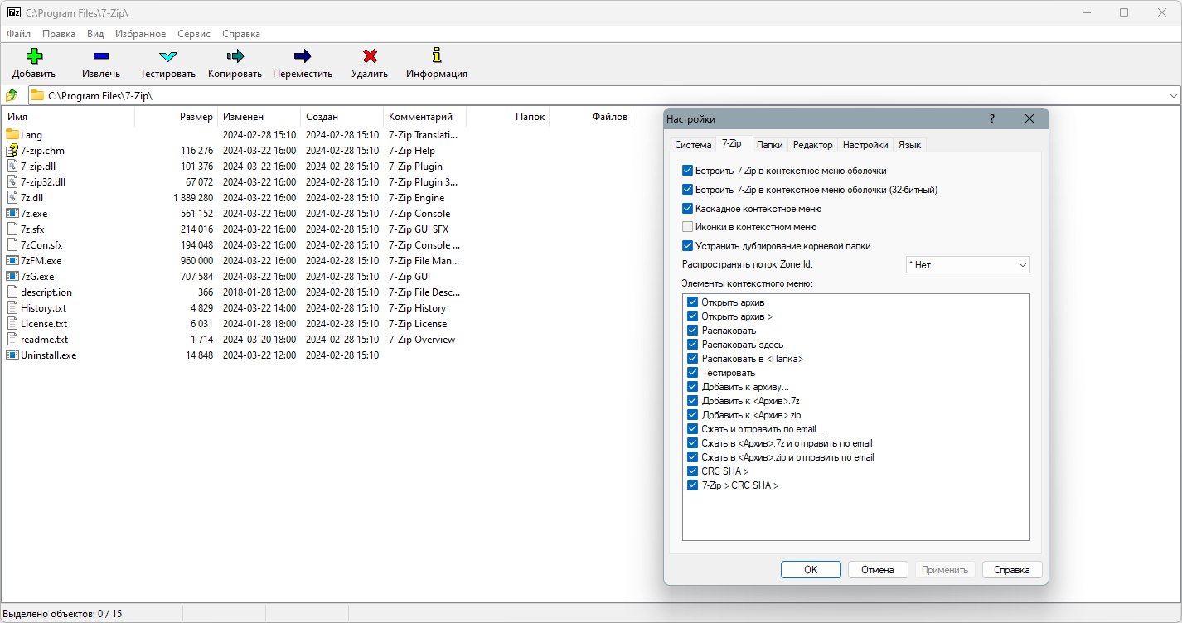Uncheck the Тестировать context menu item

click(x=692, y=373)
